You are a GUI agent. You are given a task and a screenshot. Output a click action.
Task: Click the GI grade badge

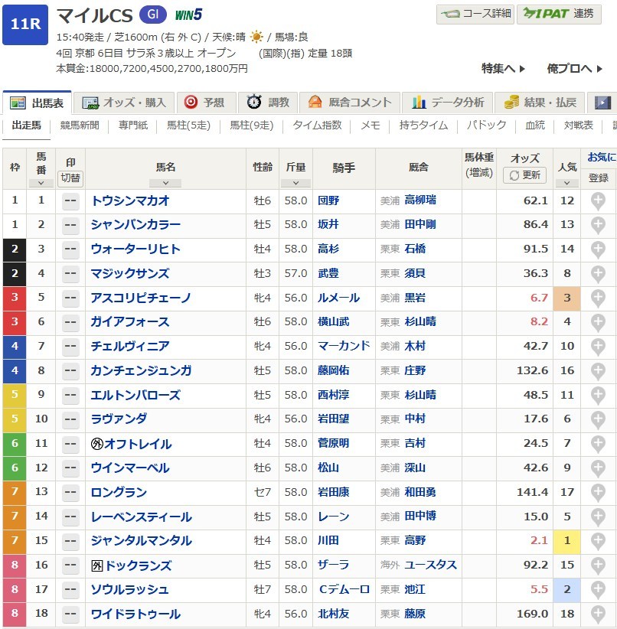point(152,15)
